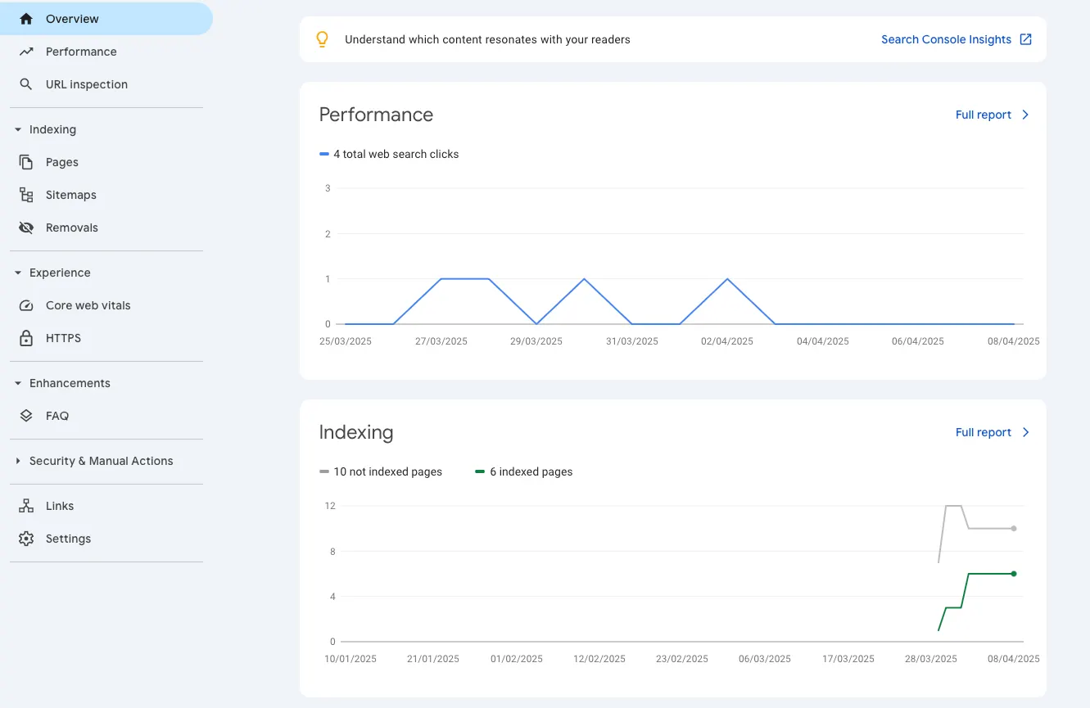This screenshot has width=1090, height=708.
Task: Toggle the '6 indexed pages' series
Action: pyautogui.click(x=523, y=471)
